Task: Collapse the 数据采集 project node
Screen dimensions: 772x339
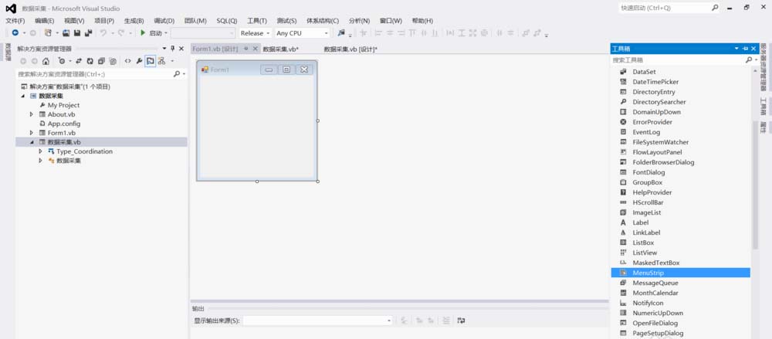Action: tap(22, 96)
